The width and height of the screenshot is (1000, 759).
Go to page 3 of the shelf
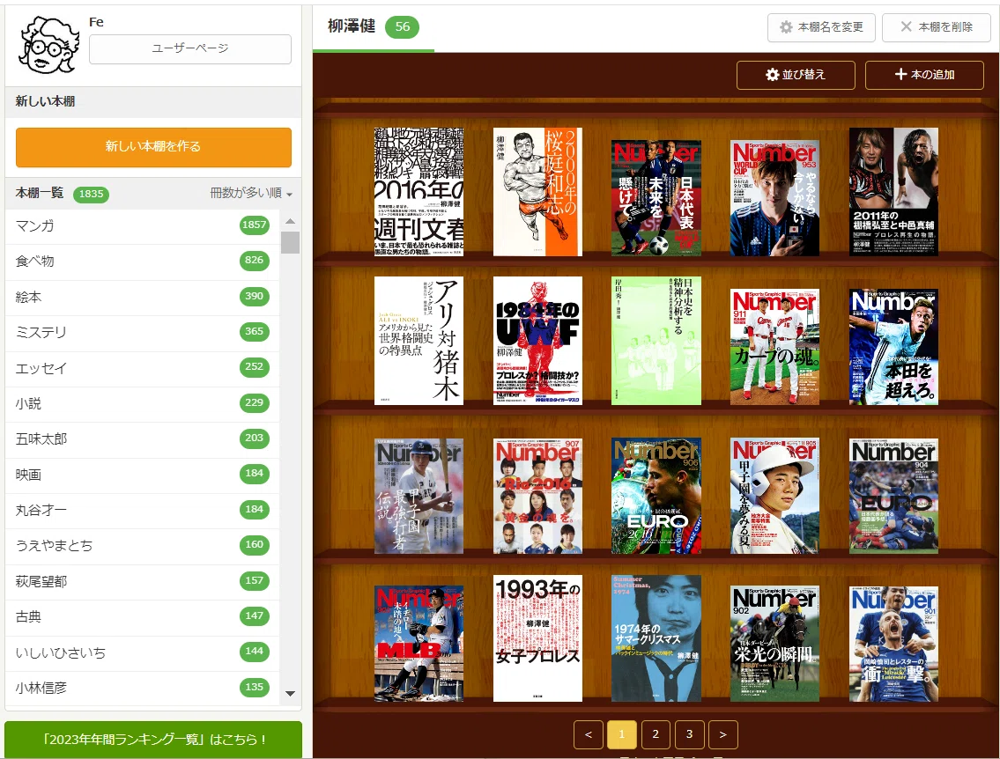[689, 734]
